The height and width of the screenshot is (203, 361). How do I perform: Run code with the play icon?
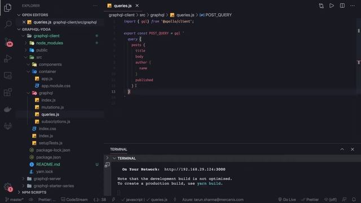pos(332,6)
